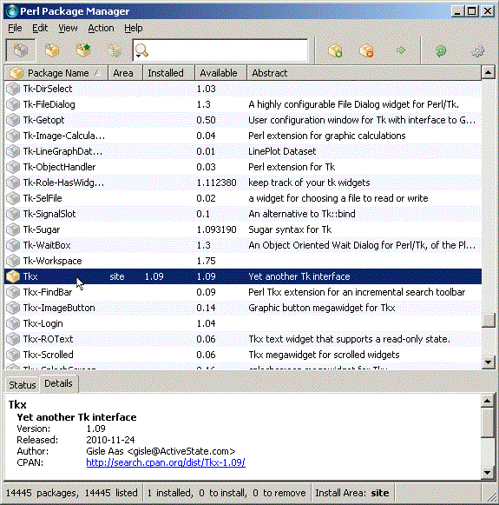Expand search field options dropdown arrow

pos(139,56)
